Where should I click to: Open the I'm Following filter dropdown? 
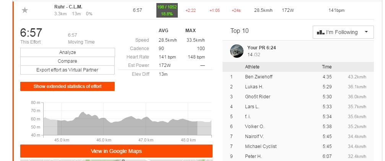click(343, 32)
